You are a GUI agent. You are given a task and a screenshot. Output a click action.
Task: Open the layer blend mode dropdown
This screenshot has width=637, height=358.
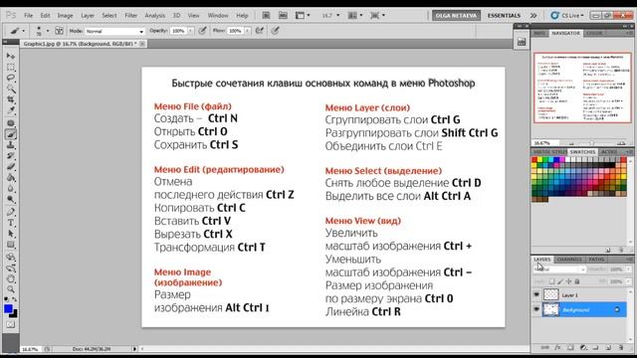tap(559, 269)
